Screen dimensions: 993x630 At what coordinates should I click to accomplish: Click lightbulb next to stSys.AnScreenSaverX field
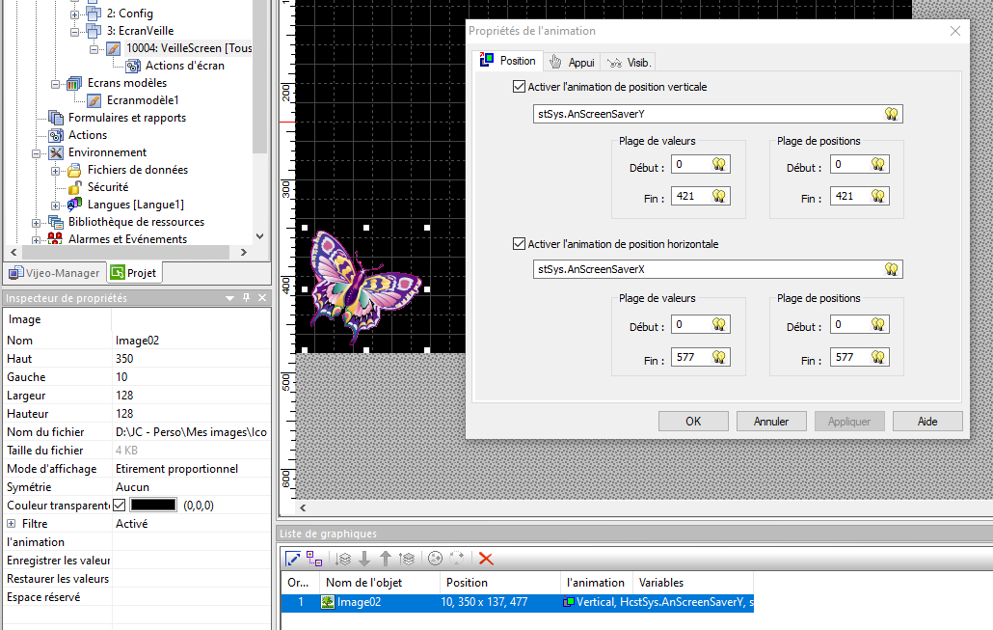pyautogui.click(x=892, y=269)
